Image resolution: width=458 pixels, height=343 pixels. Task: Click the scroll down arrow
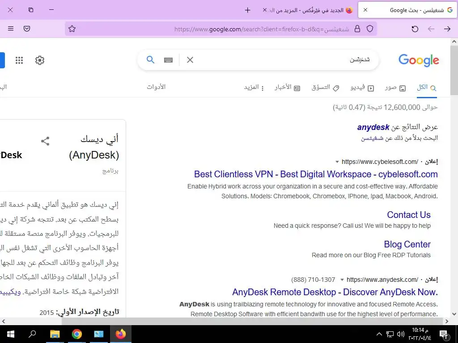[454, 314]
